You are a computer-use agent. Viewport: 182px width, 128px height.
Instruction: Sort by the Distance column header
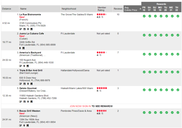coord(7,9)
